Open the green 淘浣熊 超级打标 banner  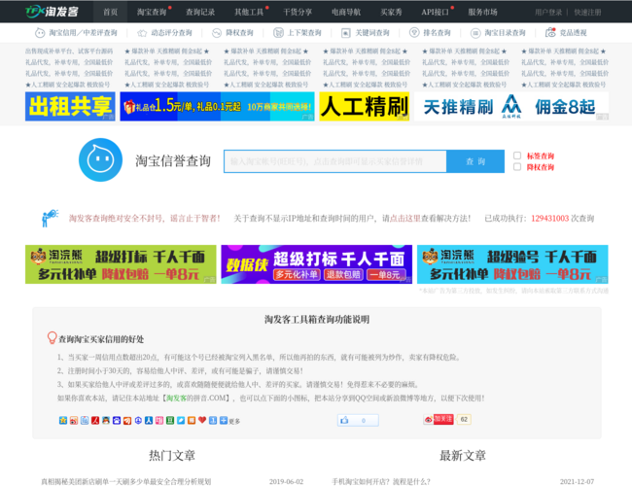pos(121,264)
